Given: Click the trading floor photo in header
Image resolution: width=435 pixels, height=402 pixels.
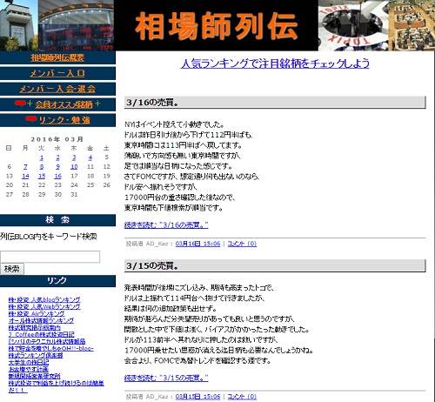Looking at the screenshot, I should [412, 25].
